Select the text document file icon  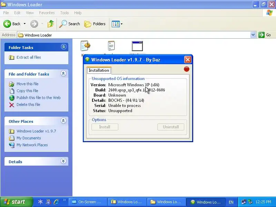point(111,46)
